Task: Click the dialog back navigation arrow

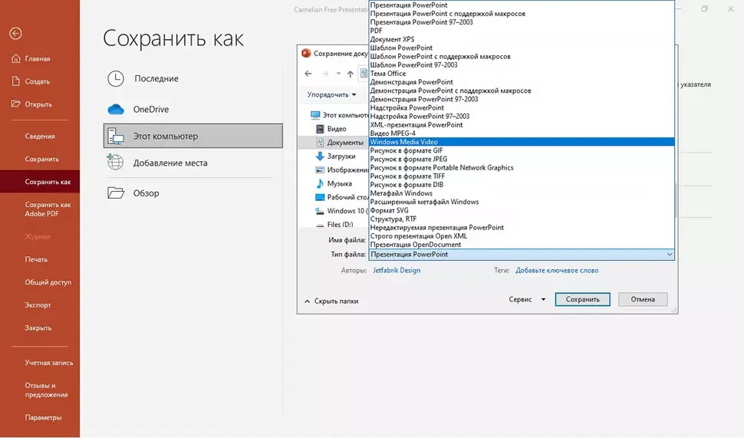Action: (x=308, y=74)
